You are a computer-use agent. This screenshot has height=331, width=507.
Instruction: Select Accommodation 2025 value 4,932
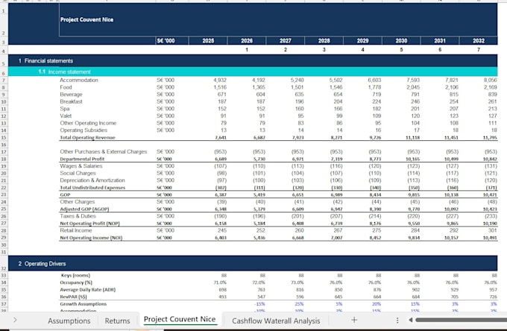point(220,81)
